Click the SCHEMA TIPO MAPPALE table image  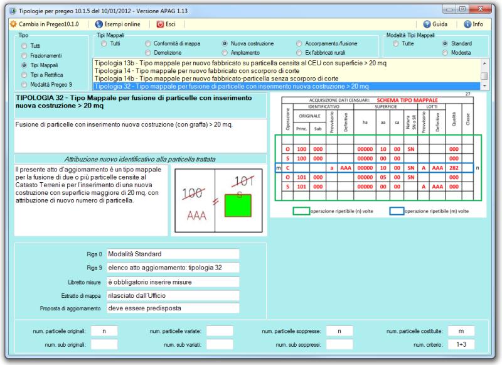pyautogui.click(x=378, y=155)
